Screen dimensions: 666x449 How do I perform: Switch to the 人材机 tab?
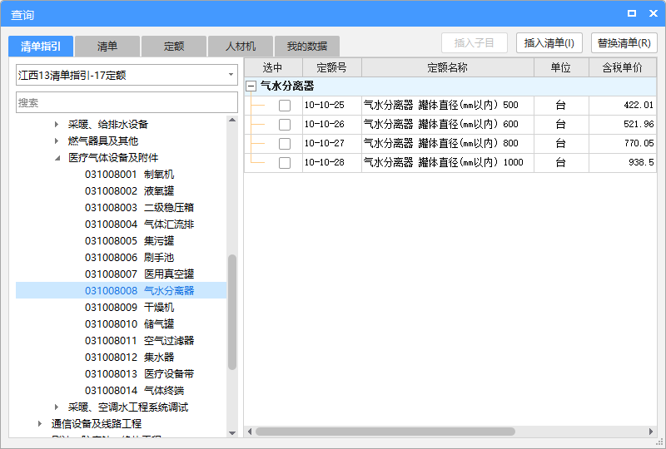pos(241,47)
